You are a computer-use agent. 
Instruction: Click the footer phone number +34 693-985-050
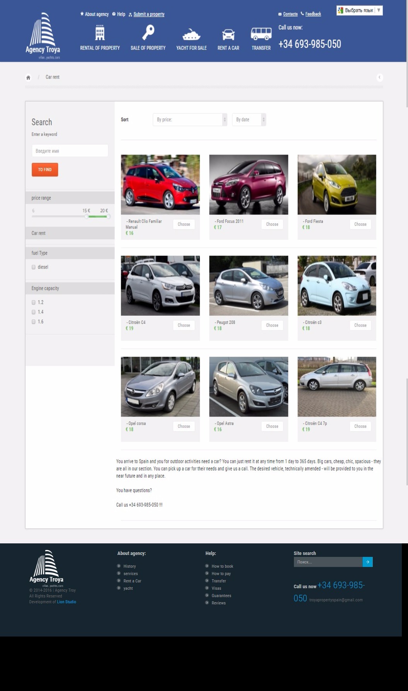coord(329,592)
